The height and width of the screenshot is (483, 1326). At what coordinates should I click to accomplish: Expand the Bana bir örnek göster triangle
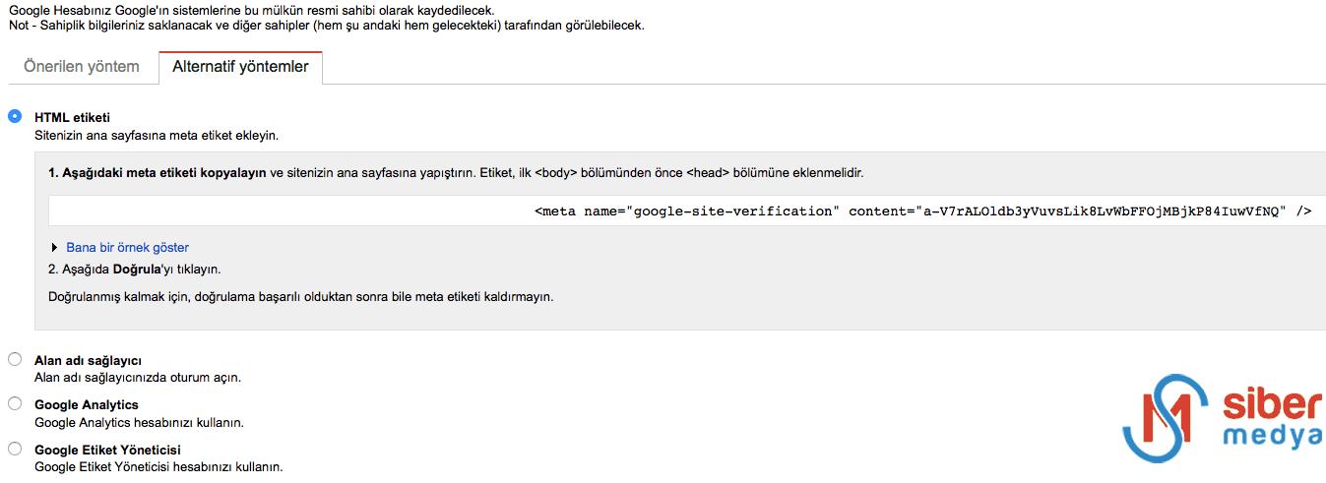point(54,248)
